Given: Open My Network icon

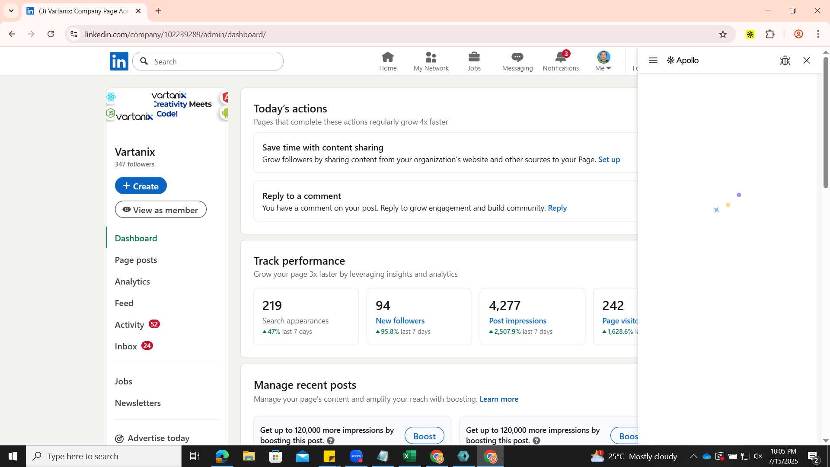Looking at the screenshot, I should pos(431,61).
